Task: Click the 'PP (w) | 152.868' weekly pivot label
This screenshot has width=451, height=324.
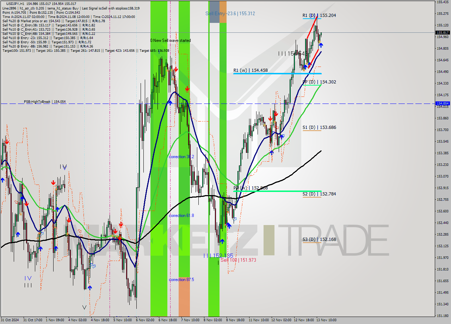Action: [x=251, y=188]
